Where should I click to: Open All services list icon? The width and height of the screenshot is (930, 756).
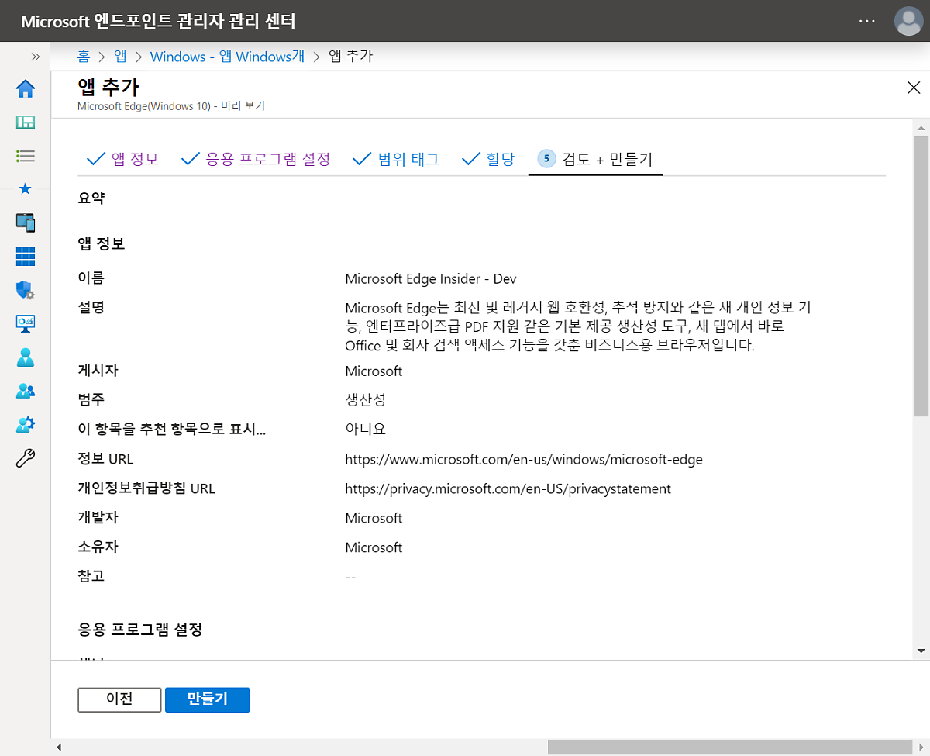tap(26, 156)
